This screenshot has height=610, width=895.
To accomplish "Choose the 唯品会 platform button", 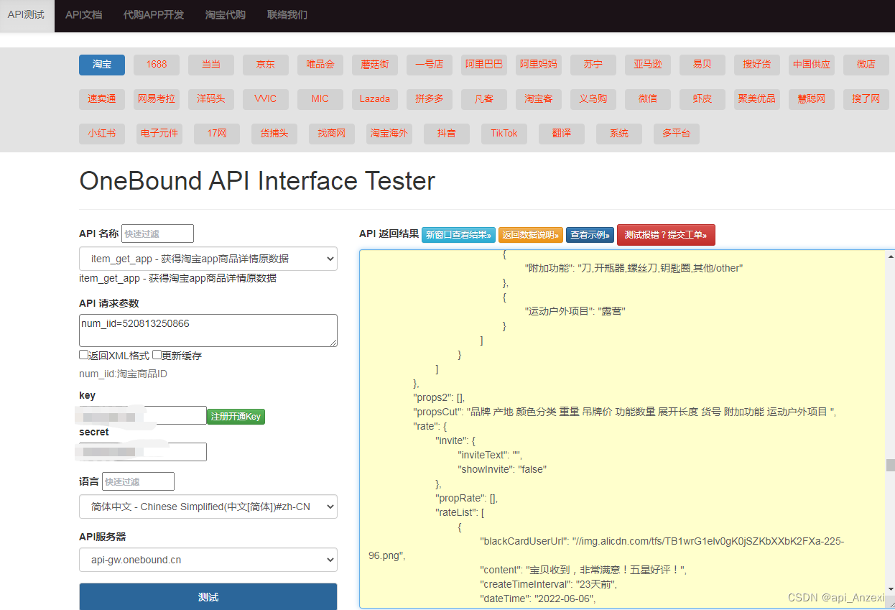I will click(320, 65).
